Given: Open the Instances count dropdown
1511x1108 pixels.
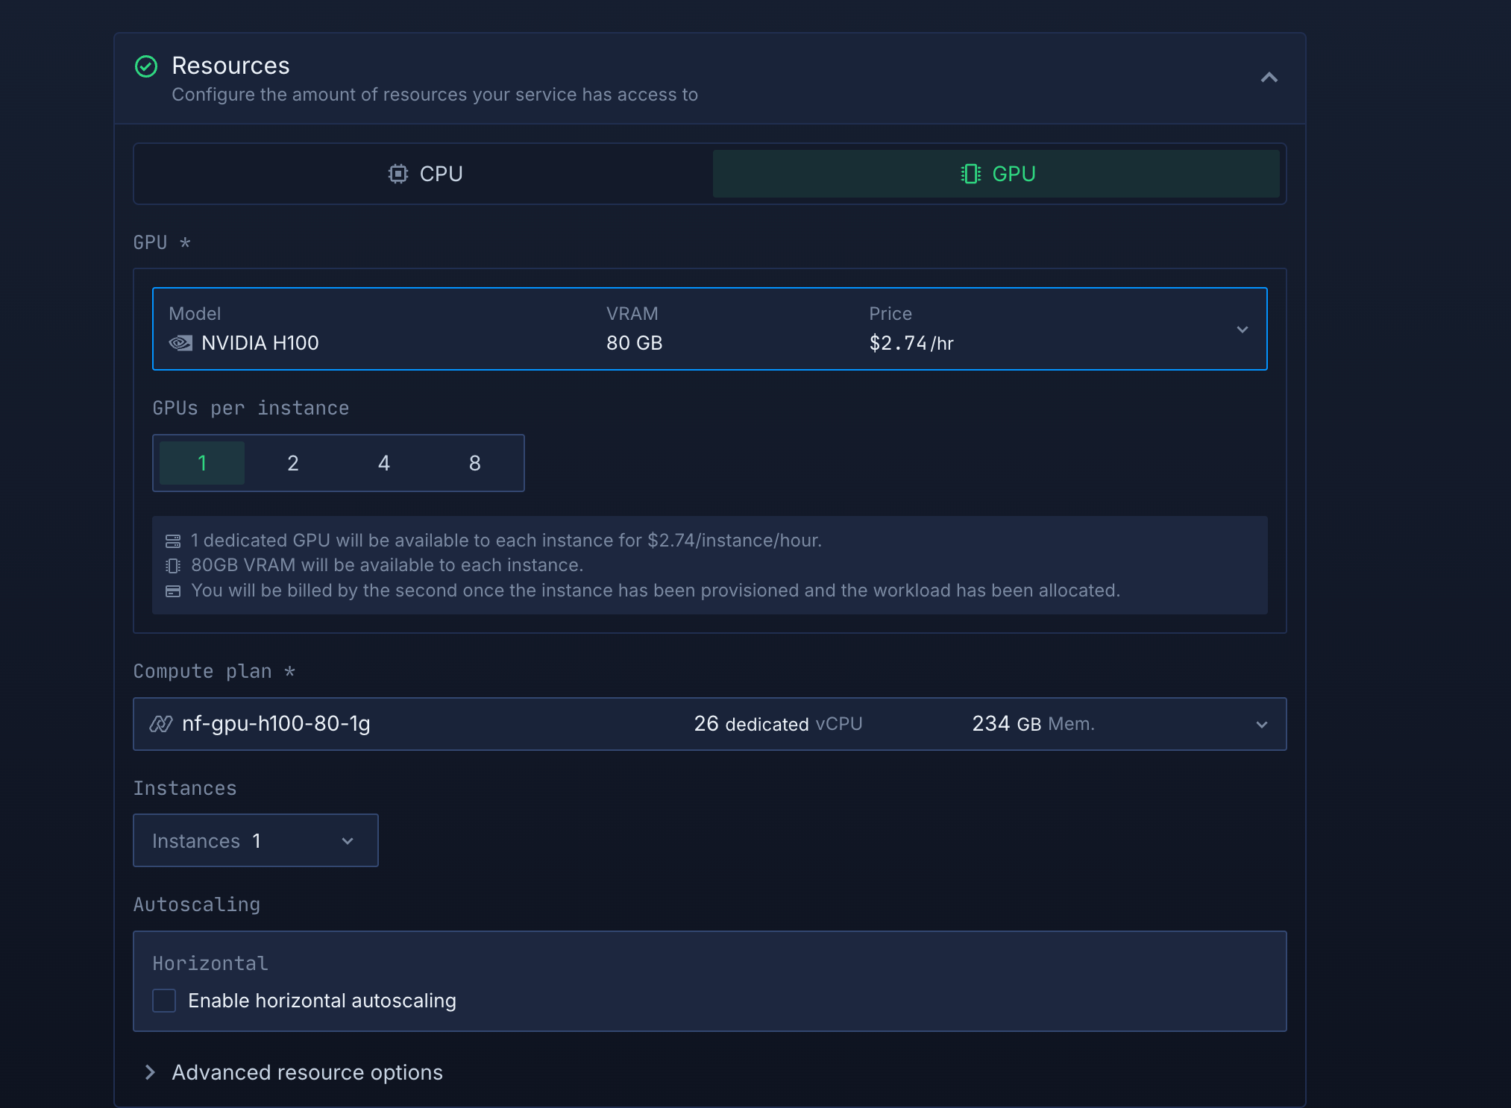Looking at the screenshot, I should [x=256, y=840].
